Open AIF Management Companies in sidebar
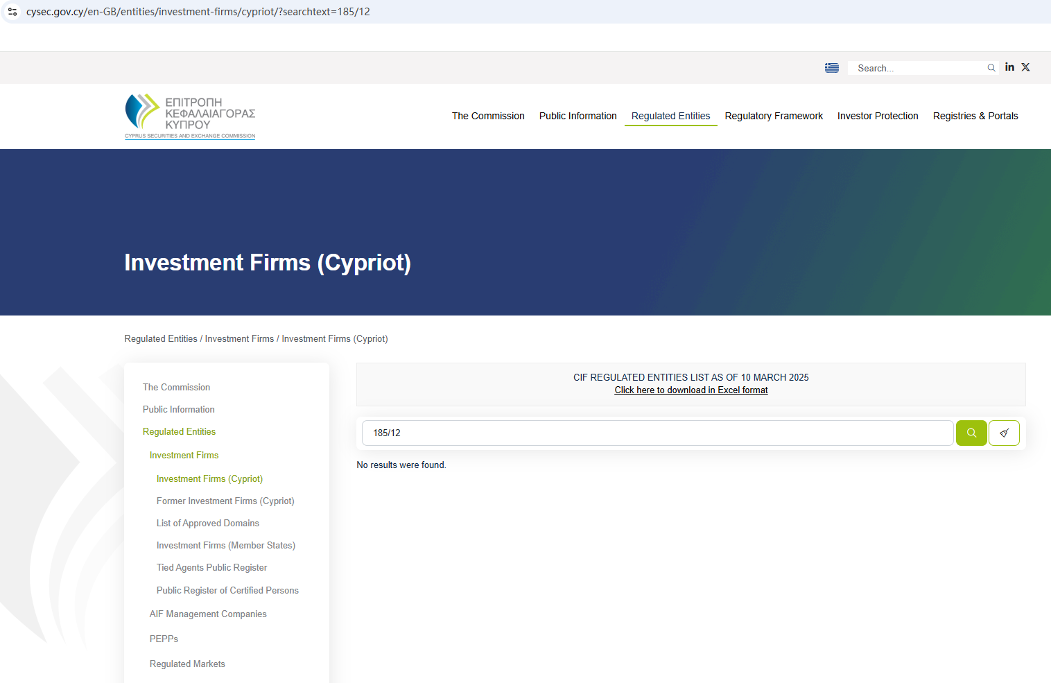The image size is (1051, 683). [208, 614]
